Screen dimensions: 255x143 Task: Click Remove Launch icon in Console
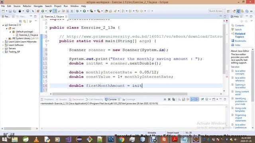point(169,99)
